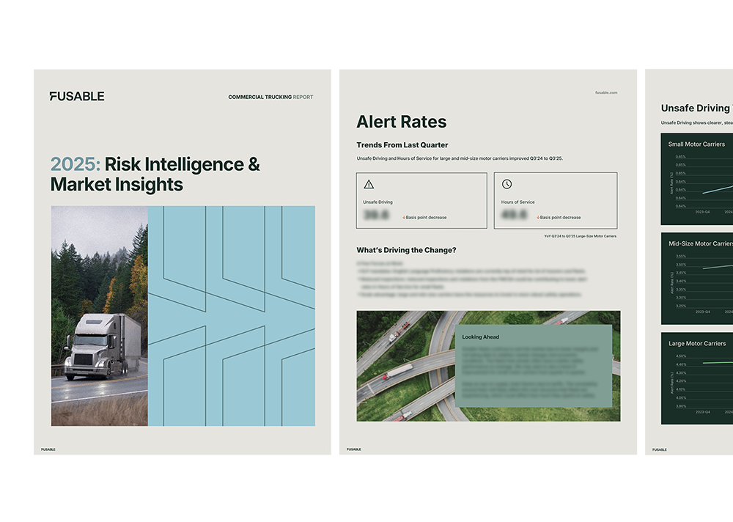The image size is (733, 522).
Task: Click the Fusable footer mark on the left page
Action: pyautogui.click(x=47, y=449)
